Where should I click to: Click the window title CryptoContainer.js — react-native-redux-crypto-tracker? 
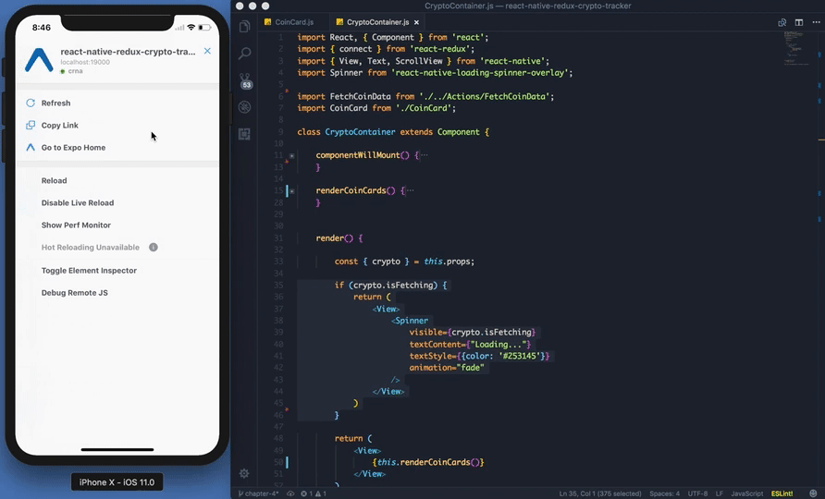(528, 6)
